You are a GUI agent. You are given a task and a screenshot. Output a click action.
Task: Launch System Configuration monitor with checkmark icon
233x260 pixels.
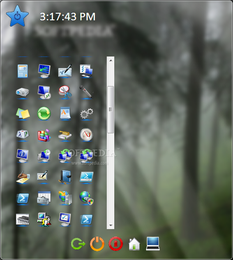(65, 219)
